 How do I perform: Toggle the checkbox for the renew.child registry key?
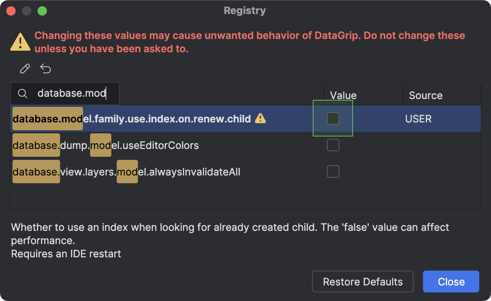tap(333, 119)
